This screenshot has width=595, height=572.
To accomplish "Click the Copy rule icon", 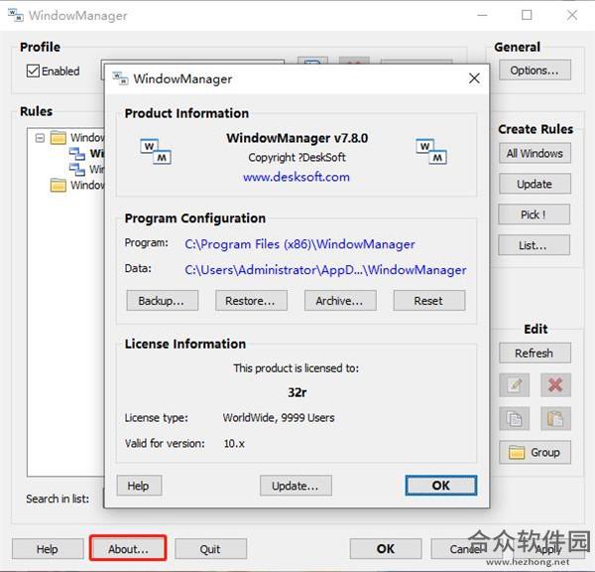I will click(x=514, y=418).
